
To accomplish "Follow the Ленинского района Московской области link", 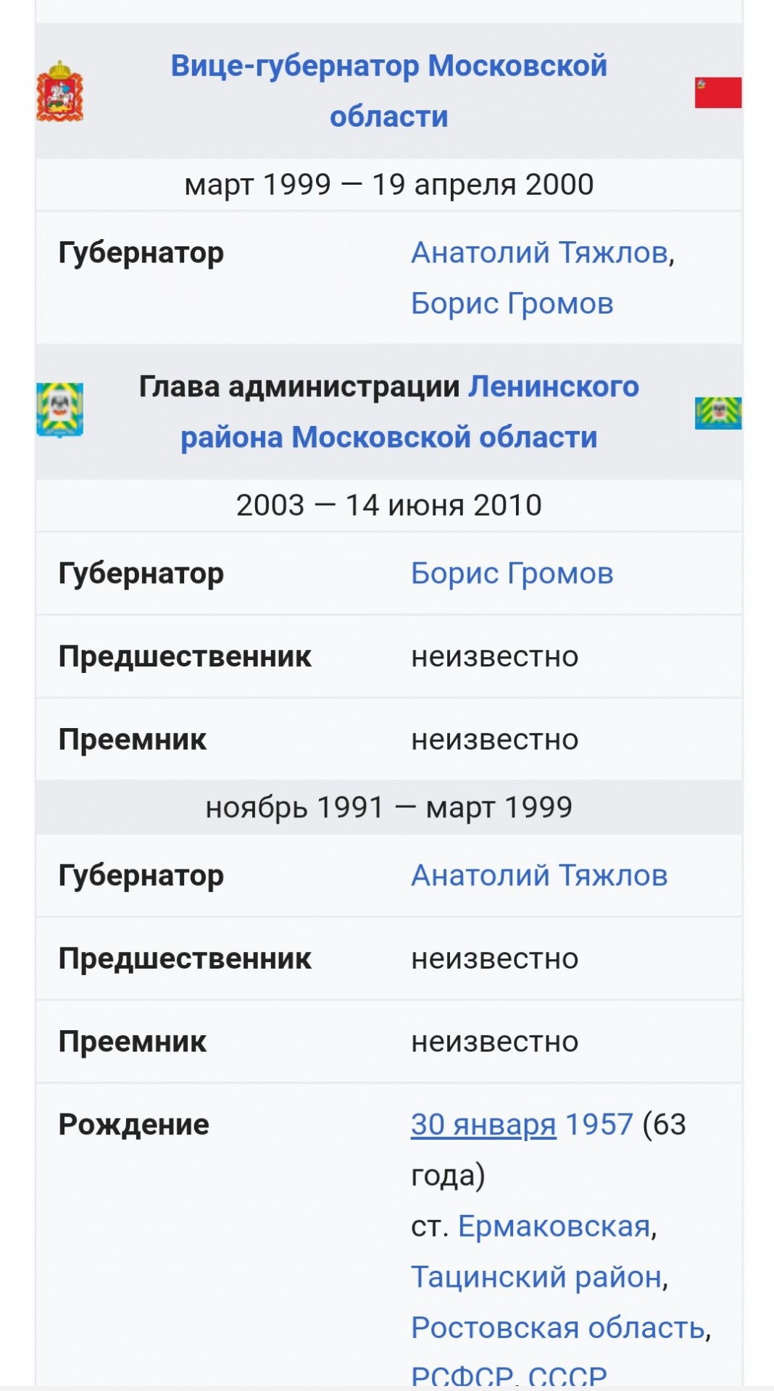I will pyautogui.click(x=409, y=412).
